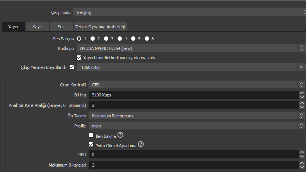The height and width of the screenshot is (172, 306).
Task: Increase Bit hızı with up arrow
Action: (302, 93)
